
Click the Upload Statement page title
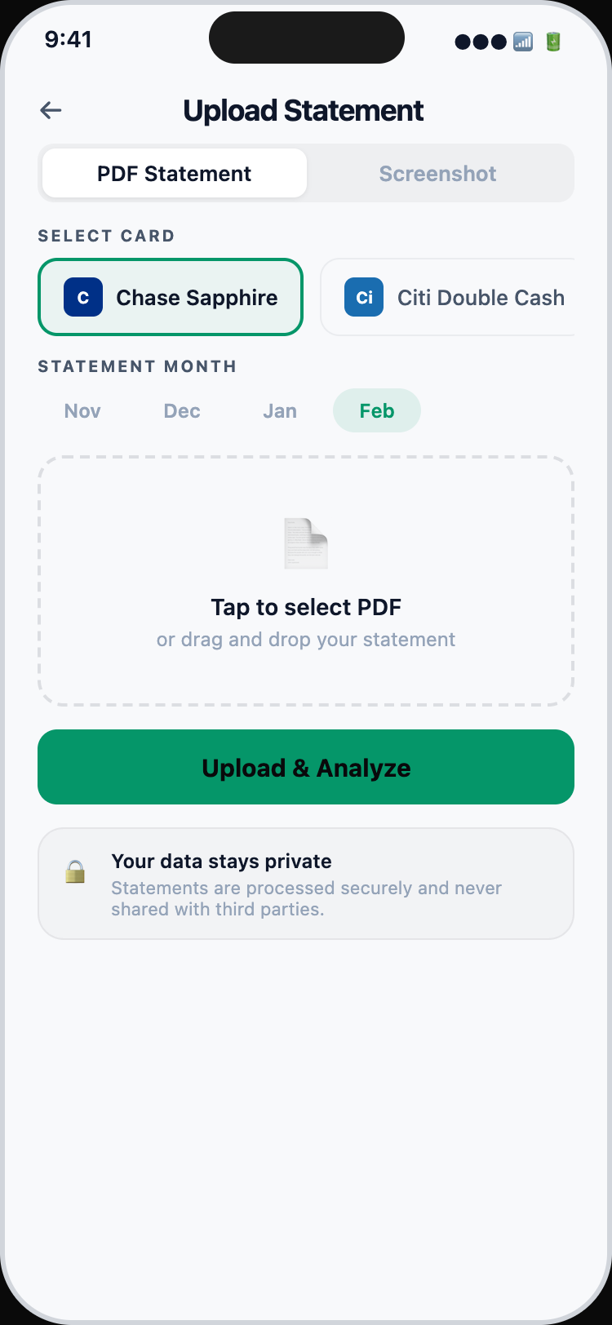pyautogui.click(x=304, y=111)
